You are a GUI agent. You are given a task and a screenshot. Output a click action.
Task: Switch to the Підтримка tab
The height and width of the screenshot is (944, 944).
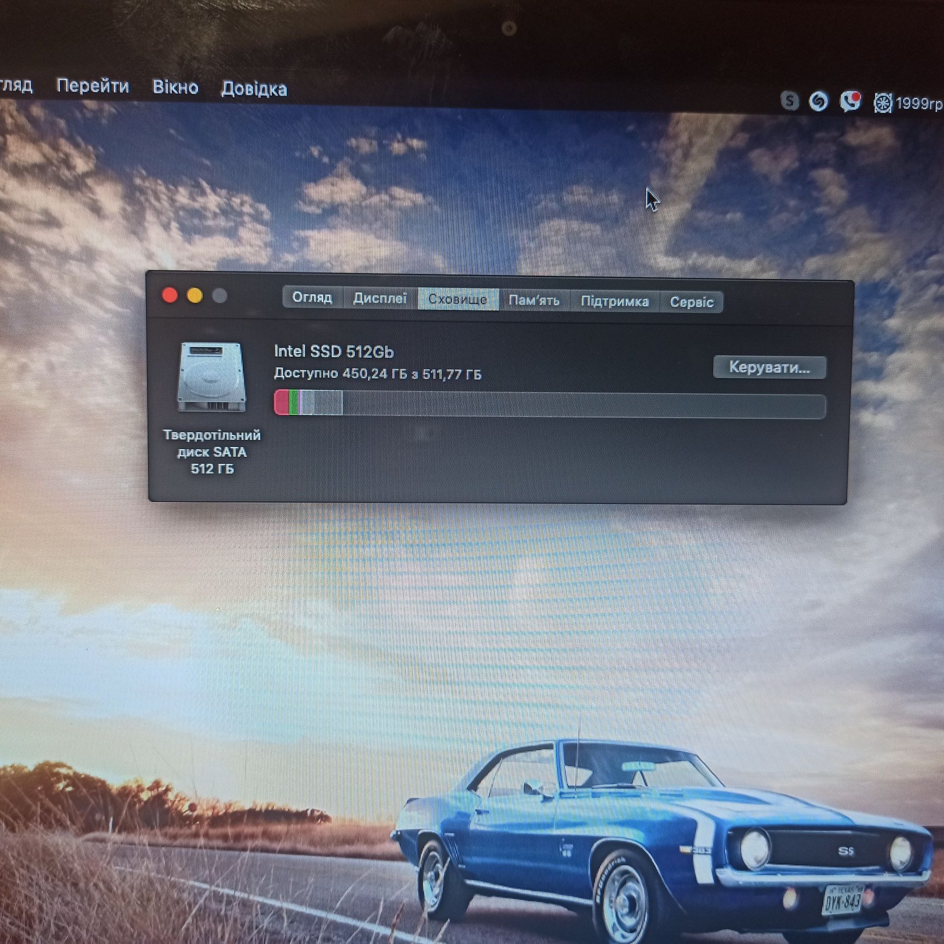pos(614,301)
